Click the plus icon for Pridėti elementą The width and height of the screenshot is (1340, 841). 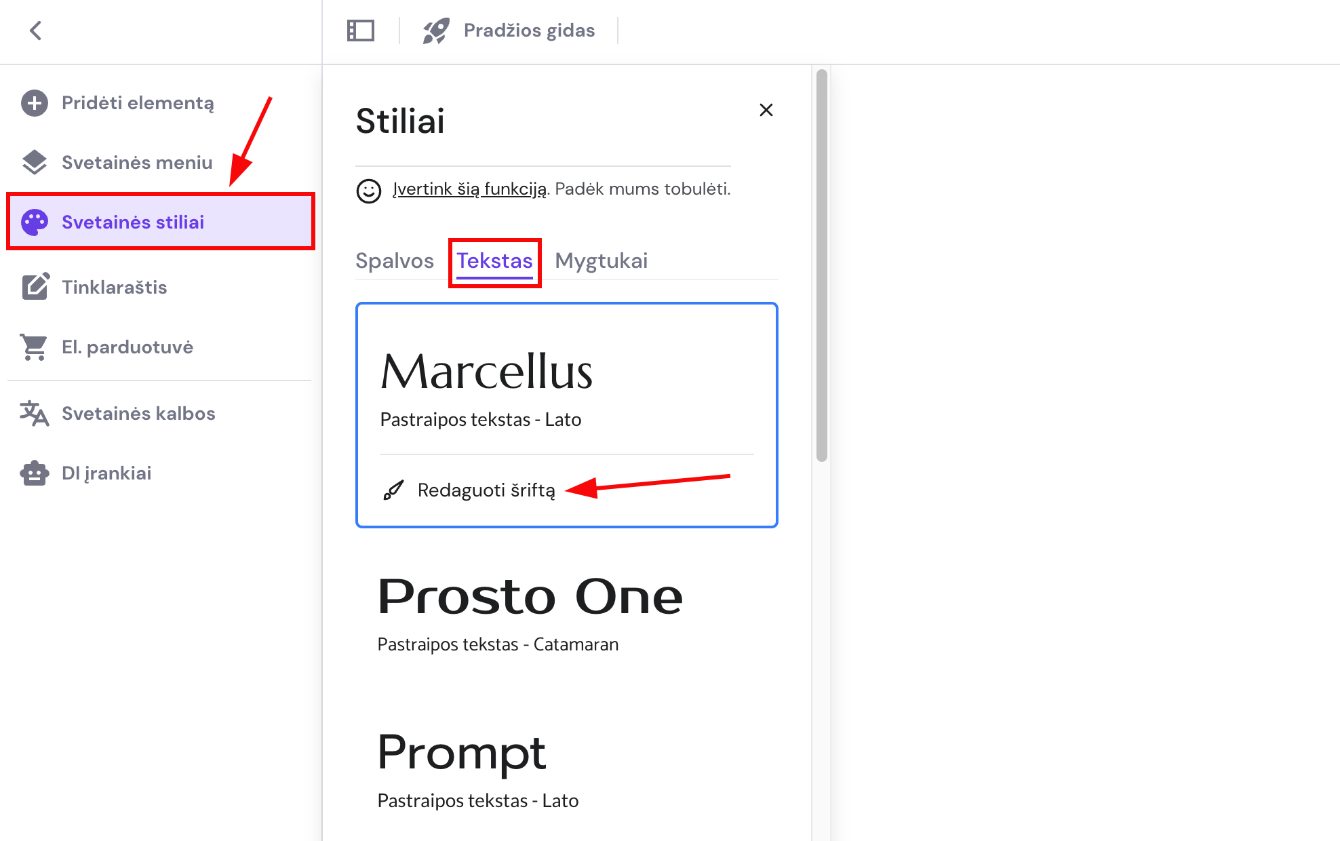pyautogui.click(x=35, y=103)
